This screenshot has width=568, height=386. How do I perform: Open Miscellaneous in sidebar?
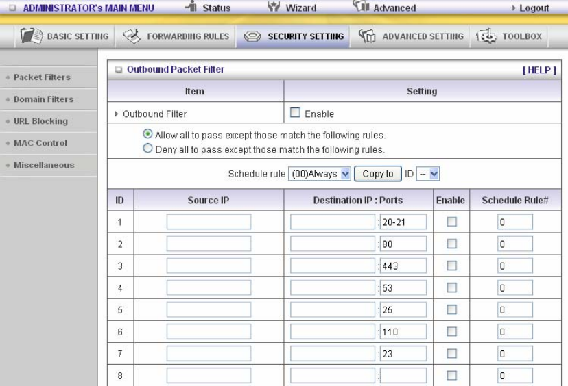[x=44, y=165]
